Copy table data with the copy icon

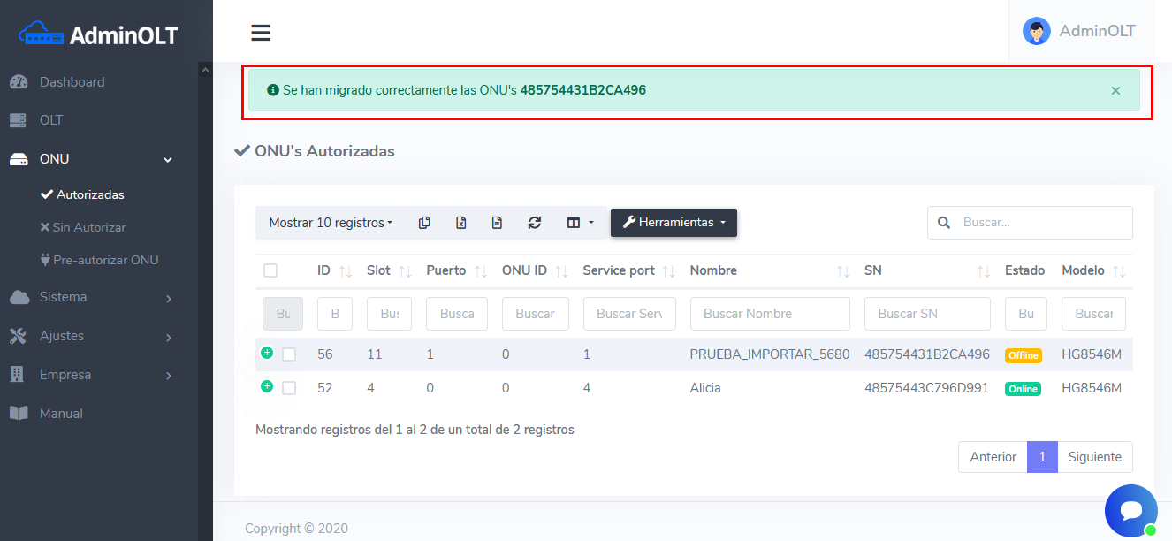424,223
